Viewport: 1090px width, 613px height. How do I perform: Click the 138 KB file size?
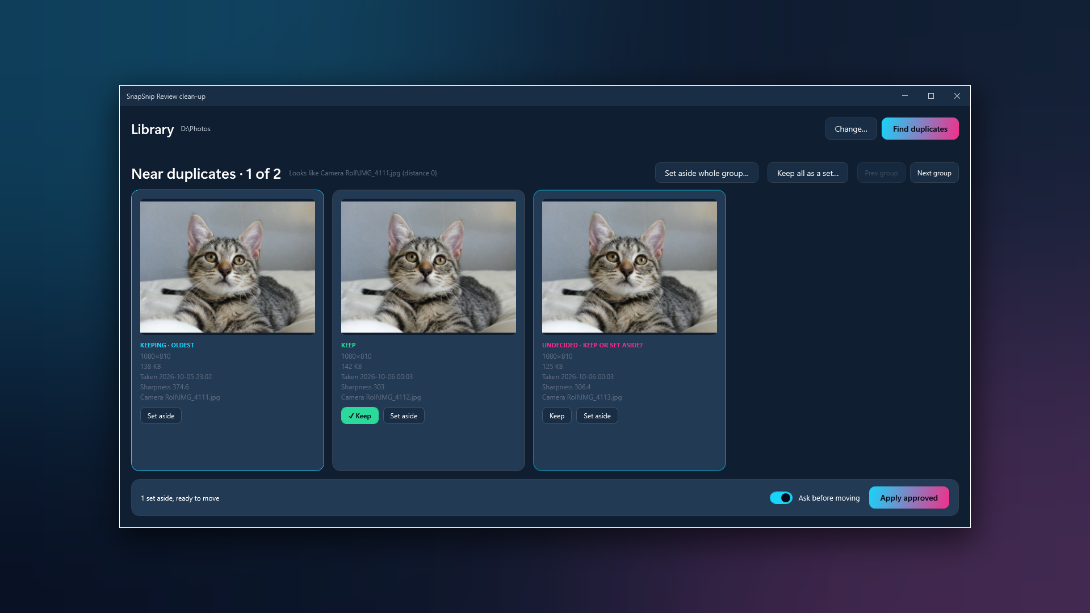tap(150, 367)
